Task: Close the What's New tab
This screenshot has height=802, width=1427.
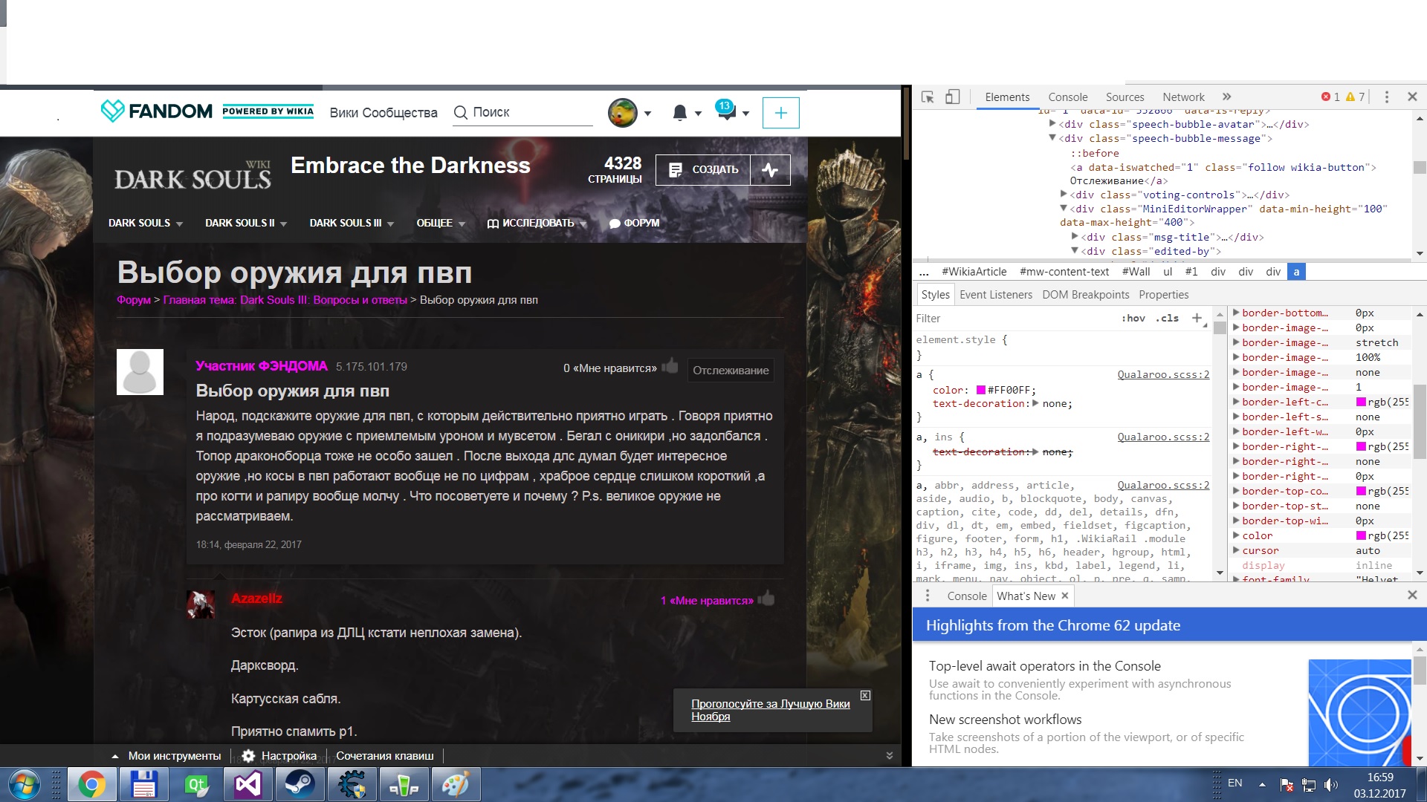Action: point(1064,596)
